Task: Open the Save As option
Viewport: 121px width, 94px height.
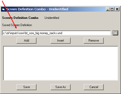Action: pyautogui.click(x=61, y=87)
